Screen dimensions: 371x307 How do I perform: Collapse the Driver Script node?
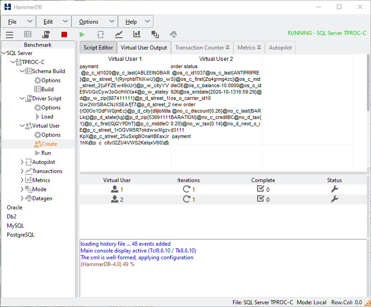22,99
